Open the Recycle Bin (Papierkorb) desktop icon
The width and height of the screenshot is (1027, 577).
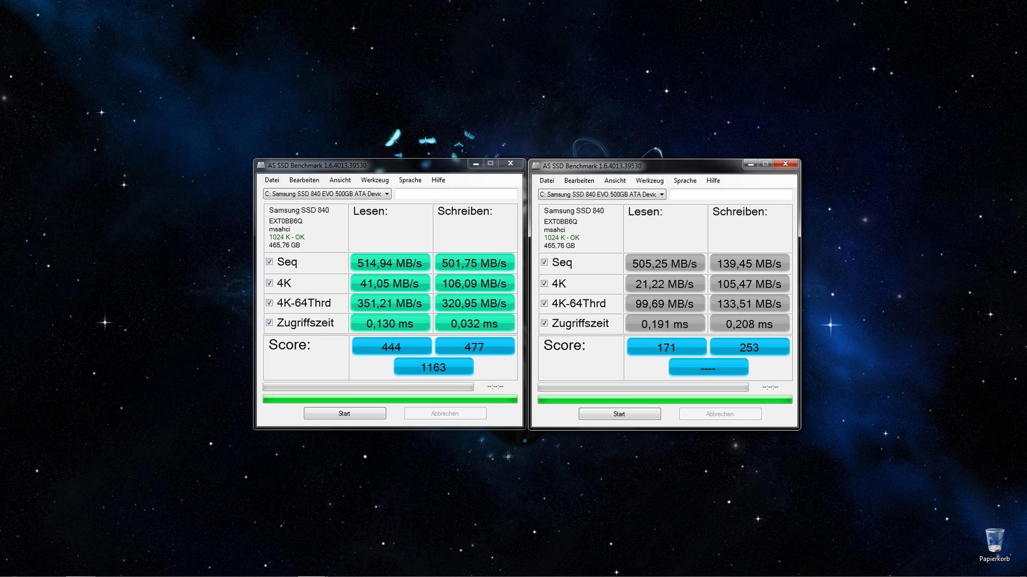(994, 545)
